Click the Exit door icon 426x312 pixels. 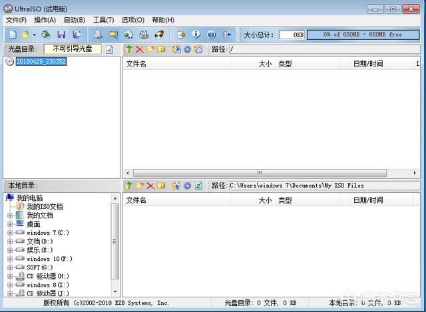(227, 35)
